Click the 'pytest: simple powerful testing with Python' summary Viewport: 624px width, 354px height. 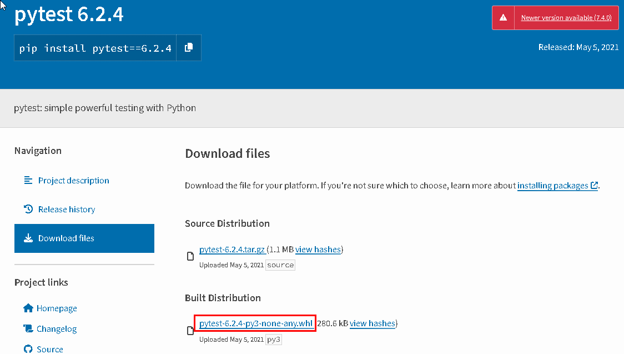coord(105,108)
